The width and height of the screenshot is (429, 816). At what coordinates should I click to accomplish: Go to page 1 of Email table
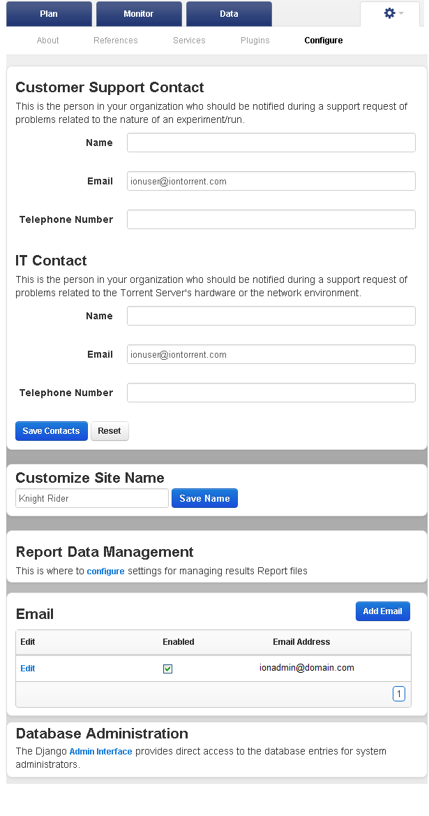click(x=399, y=694)
